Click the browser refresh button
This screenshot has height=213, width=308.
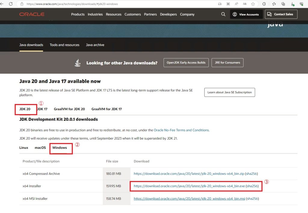[x=11, y=4]
